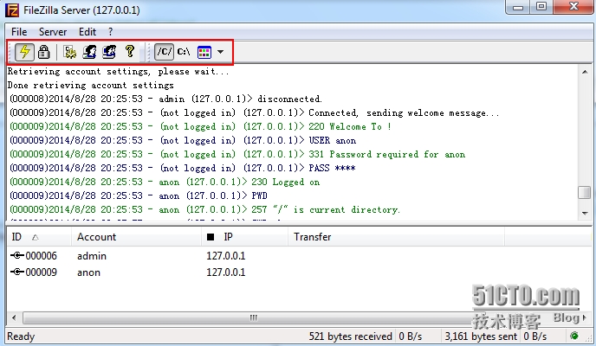Click the log scrollbar up arrow
Image resolution: width=596 pixels, height=346 pixels.
[585, 72]
